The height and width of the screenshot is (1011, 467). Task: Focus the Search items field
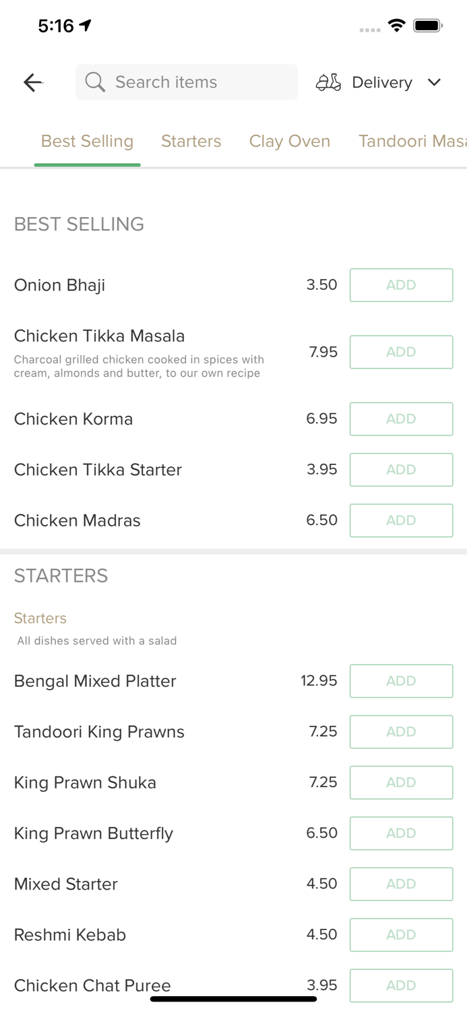coord(195,82)
